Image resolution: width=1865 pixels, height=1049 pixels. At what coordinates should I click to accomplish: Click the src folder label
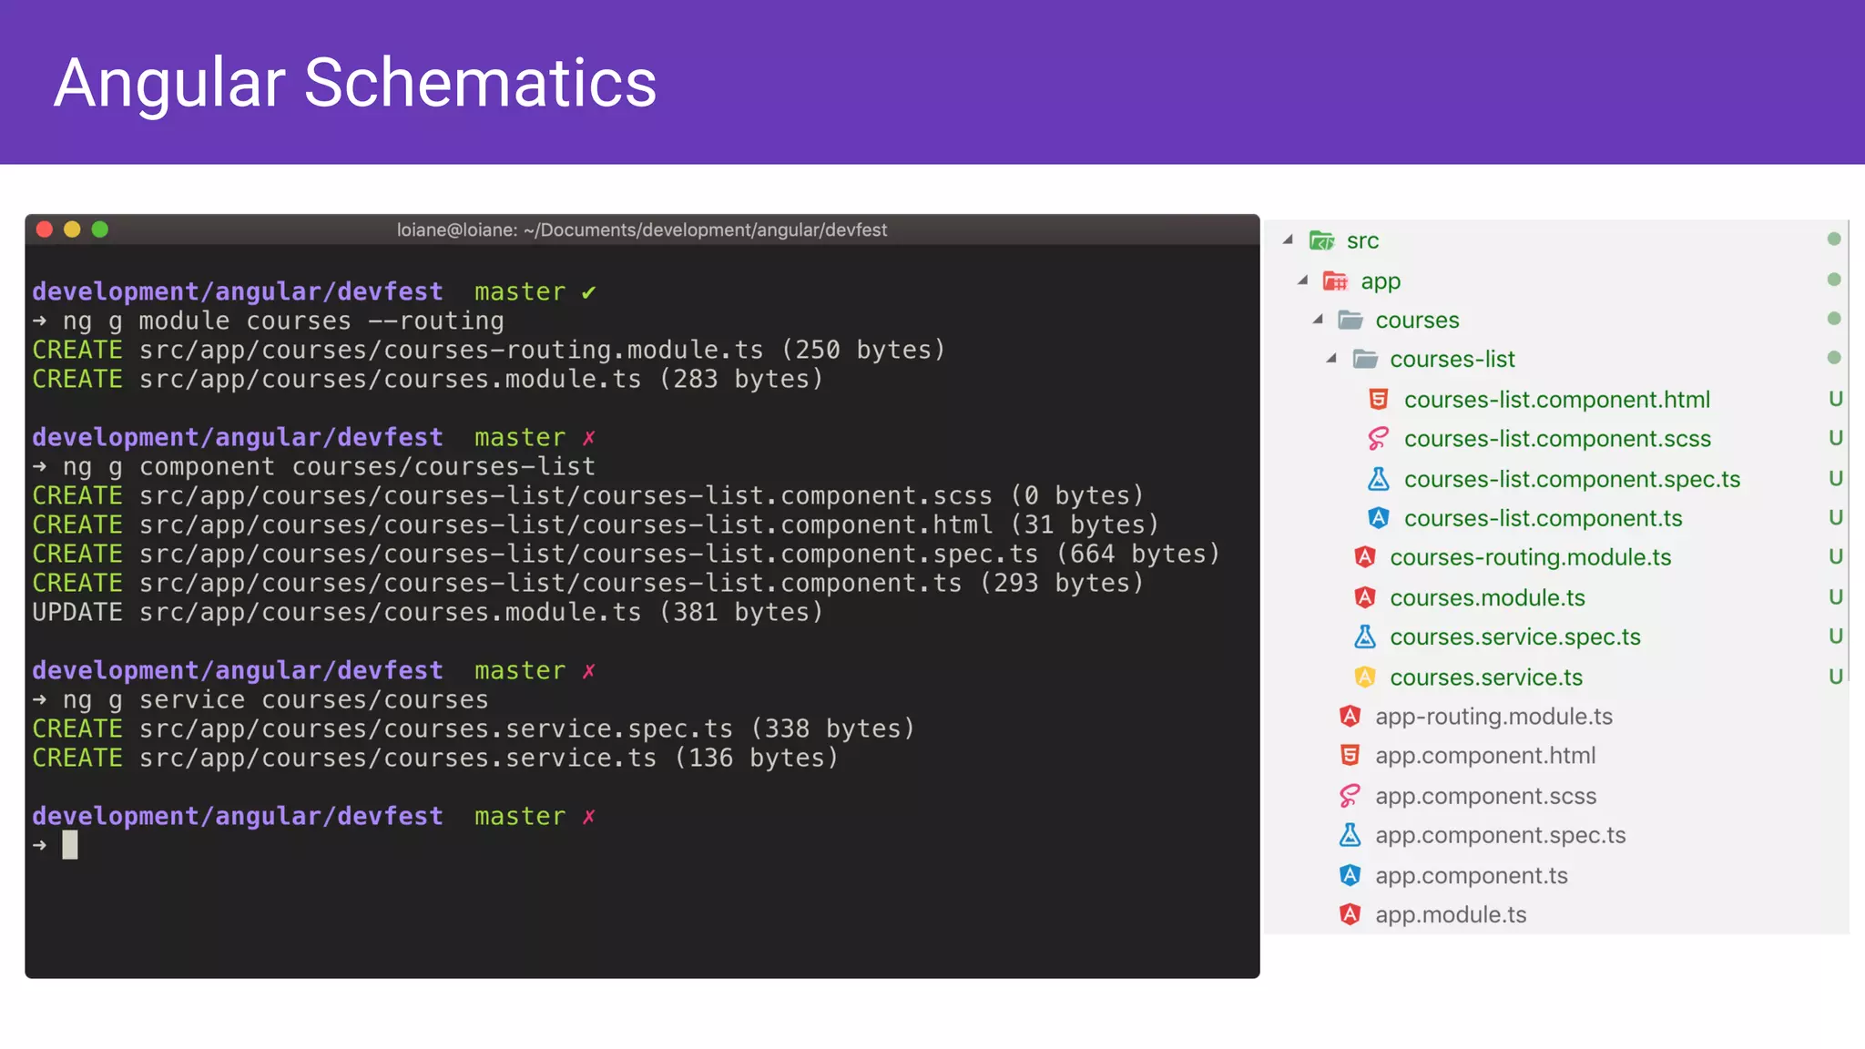[1362, 241]
